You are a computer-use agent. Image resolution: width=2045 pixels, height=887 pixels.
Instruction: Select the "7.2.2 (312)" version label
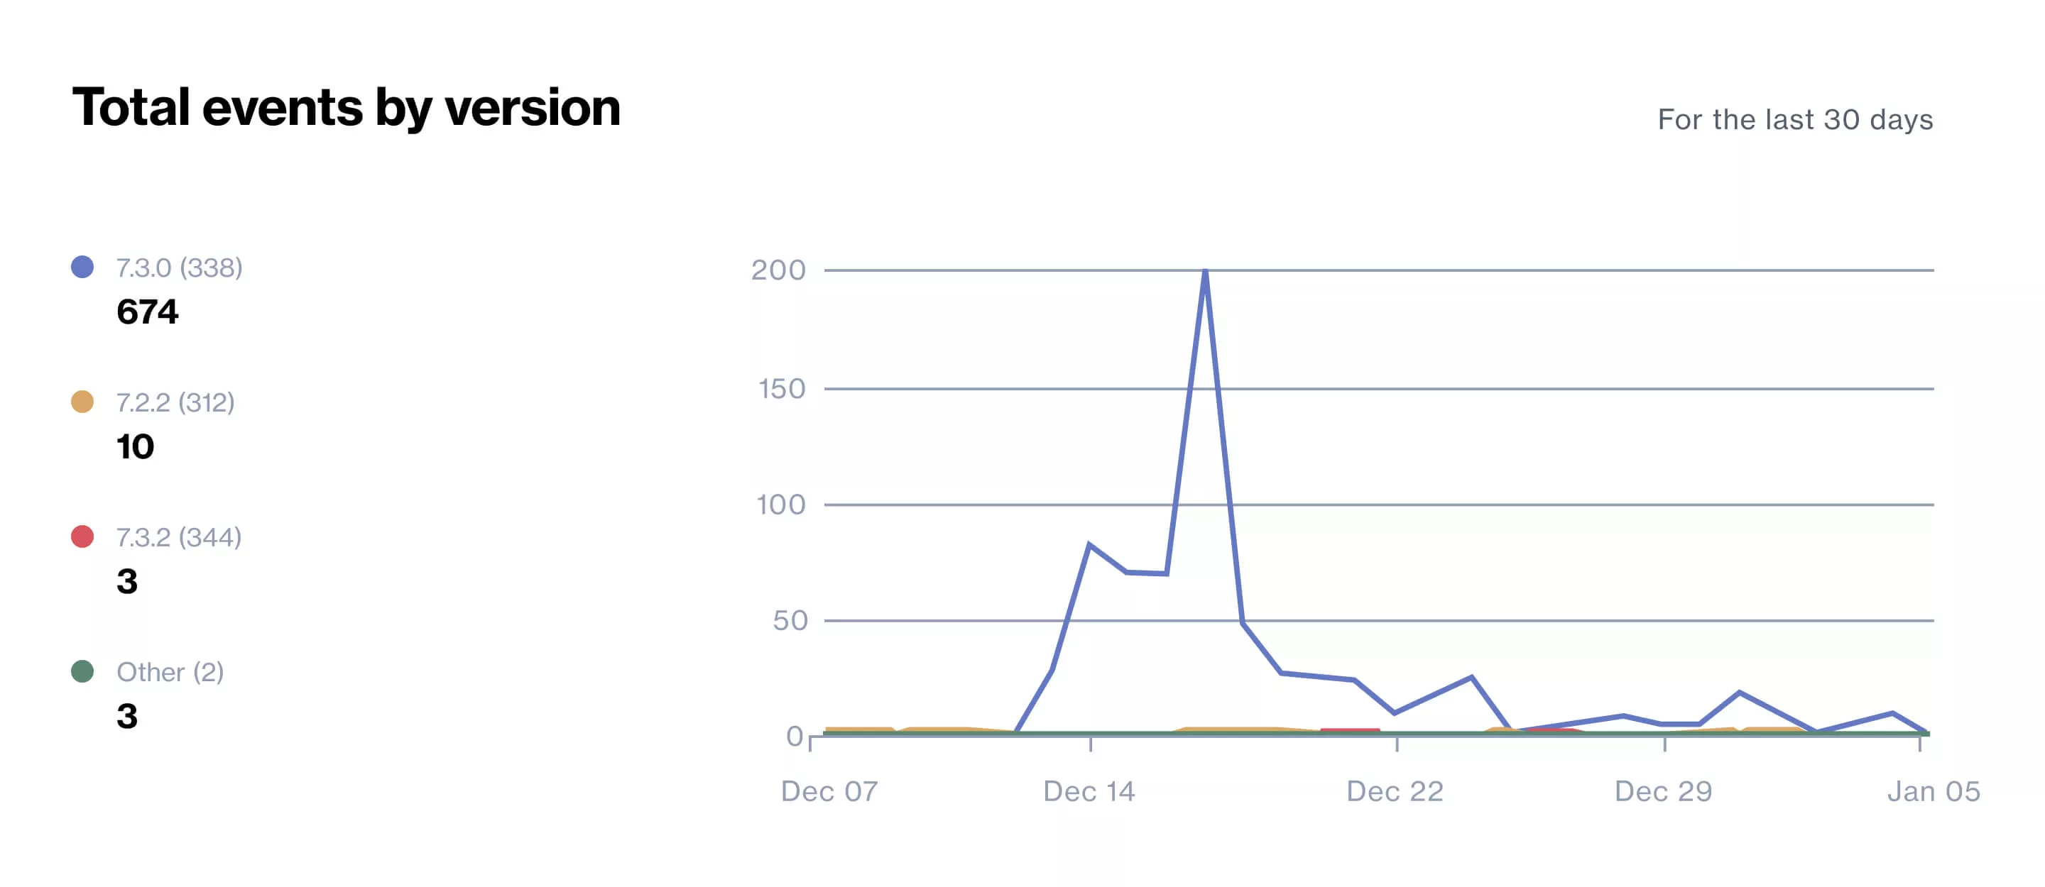[175, 403]
